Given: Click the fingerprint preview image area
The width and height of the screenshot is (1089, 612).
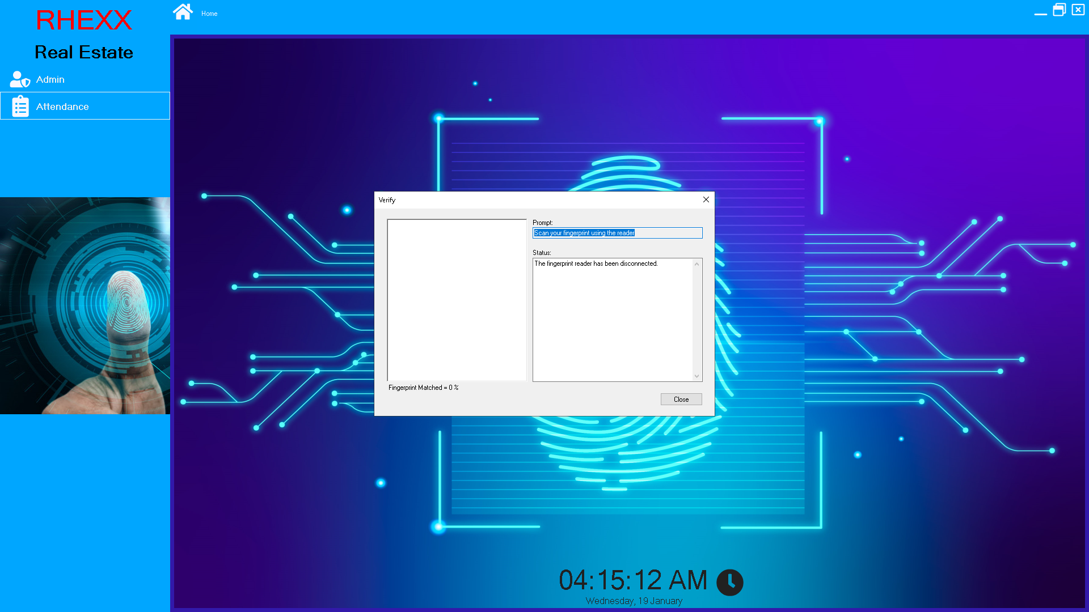Looking at the screenshot, I should point(457,300).
